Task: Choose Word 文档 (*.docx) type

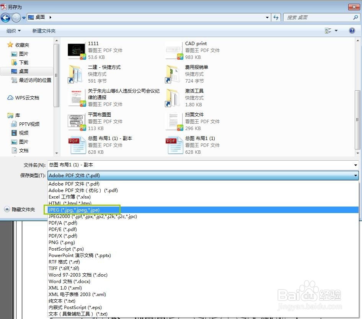Action: 203,282
